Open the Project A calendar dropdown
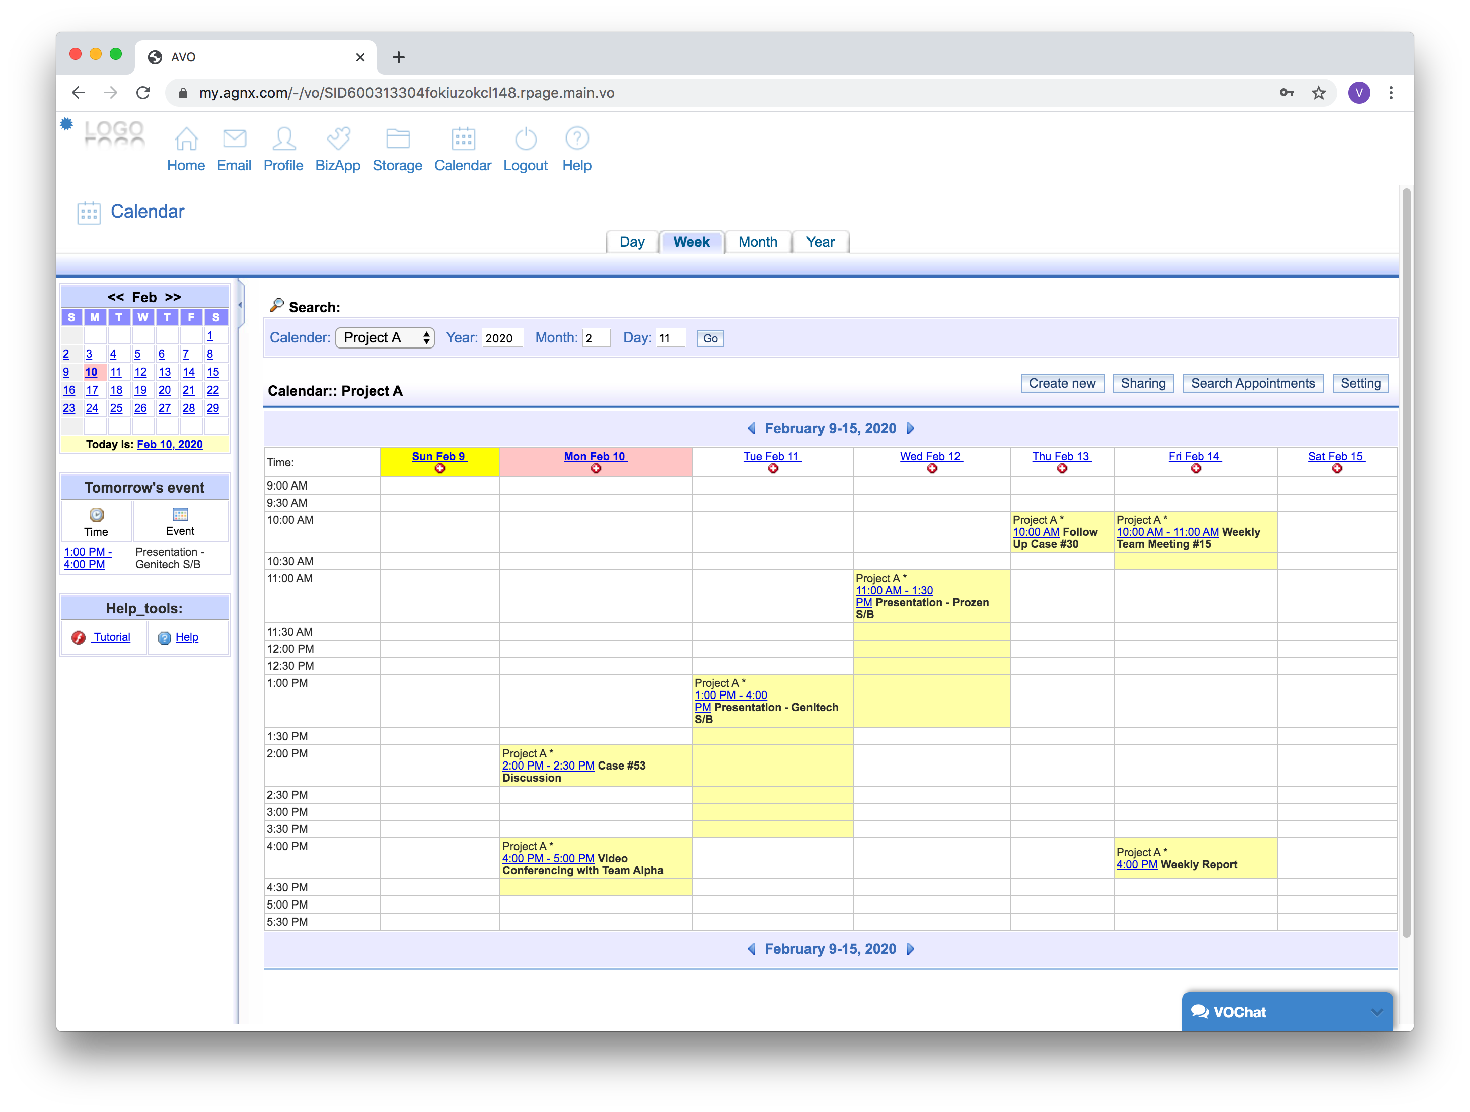Image resolution: width=1470 pixels, height=1112 pixels. 385,338
